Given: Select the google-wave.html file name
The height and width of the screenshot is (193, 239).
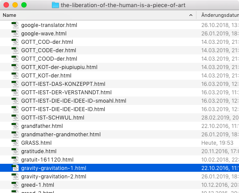Looking at the screenshot, I should pos(44,34).
